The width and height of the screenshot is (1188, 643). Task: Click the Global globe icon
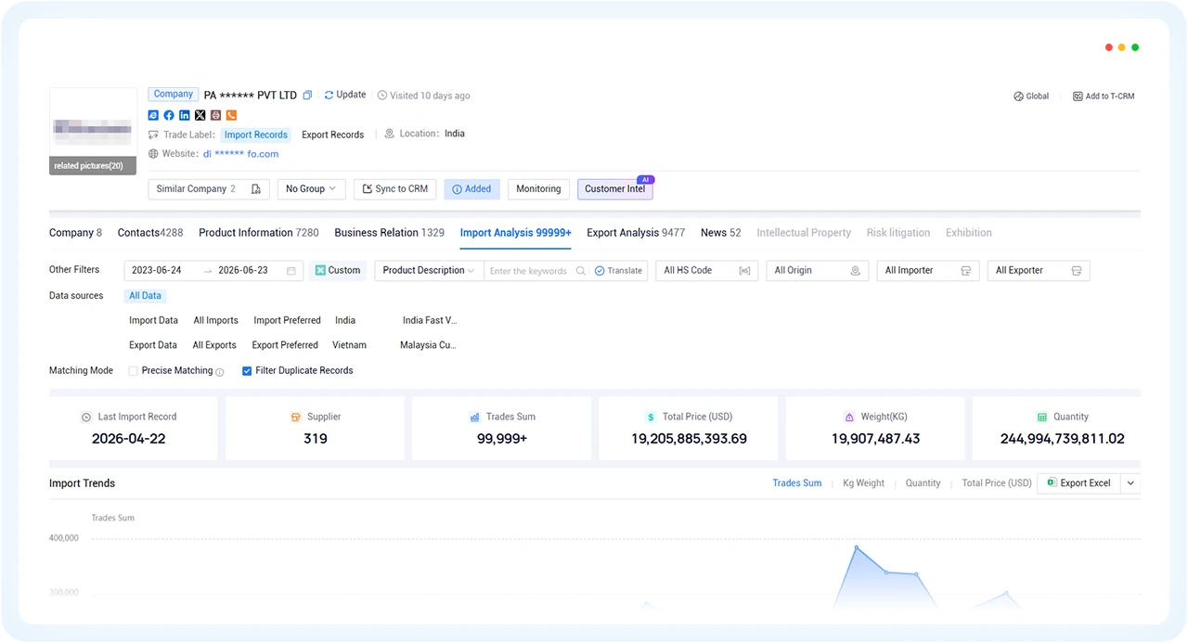click(x=1018, y=96)
